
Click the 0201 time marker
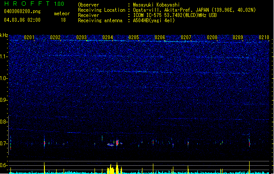click(29, 37)
